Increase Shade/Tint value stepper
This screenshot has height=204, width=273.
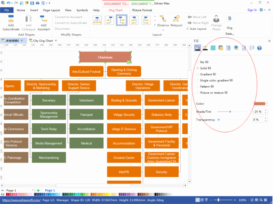point(265,110)
